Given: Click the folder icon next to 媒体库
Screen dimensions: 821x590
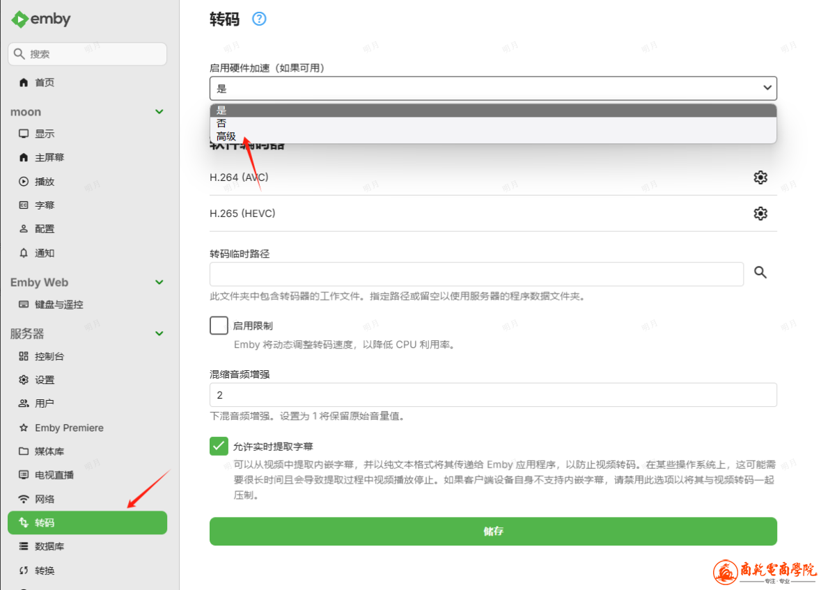Looking at the screenshot, I should 24,451.
